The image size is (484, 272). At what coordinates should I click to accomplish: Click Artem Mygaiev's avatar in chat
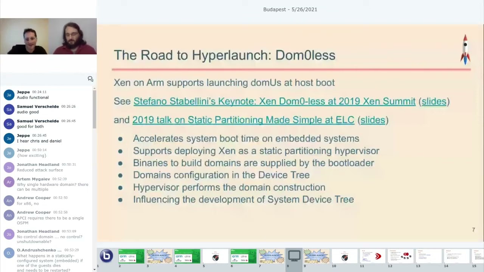coord(9,182)
